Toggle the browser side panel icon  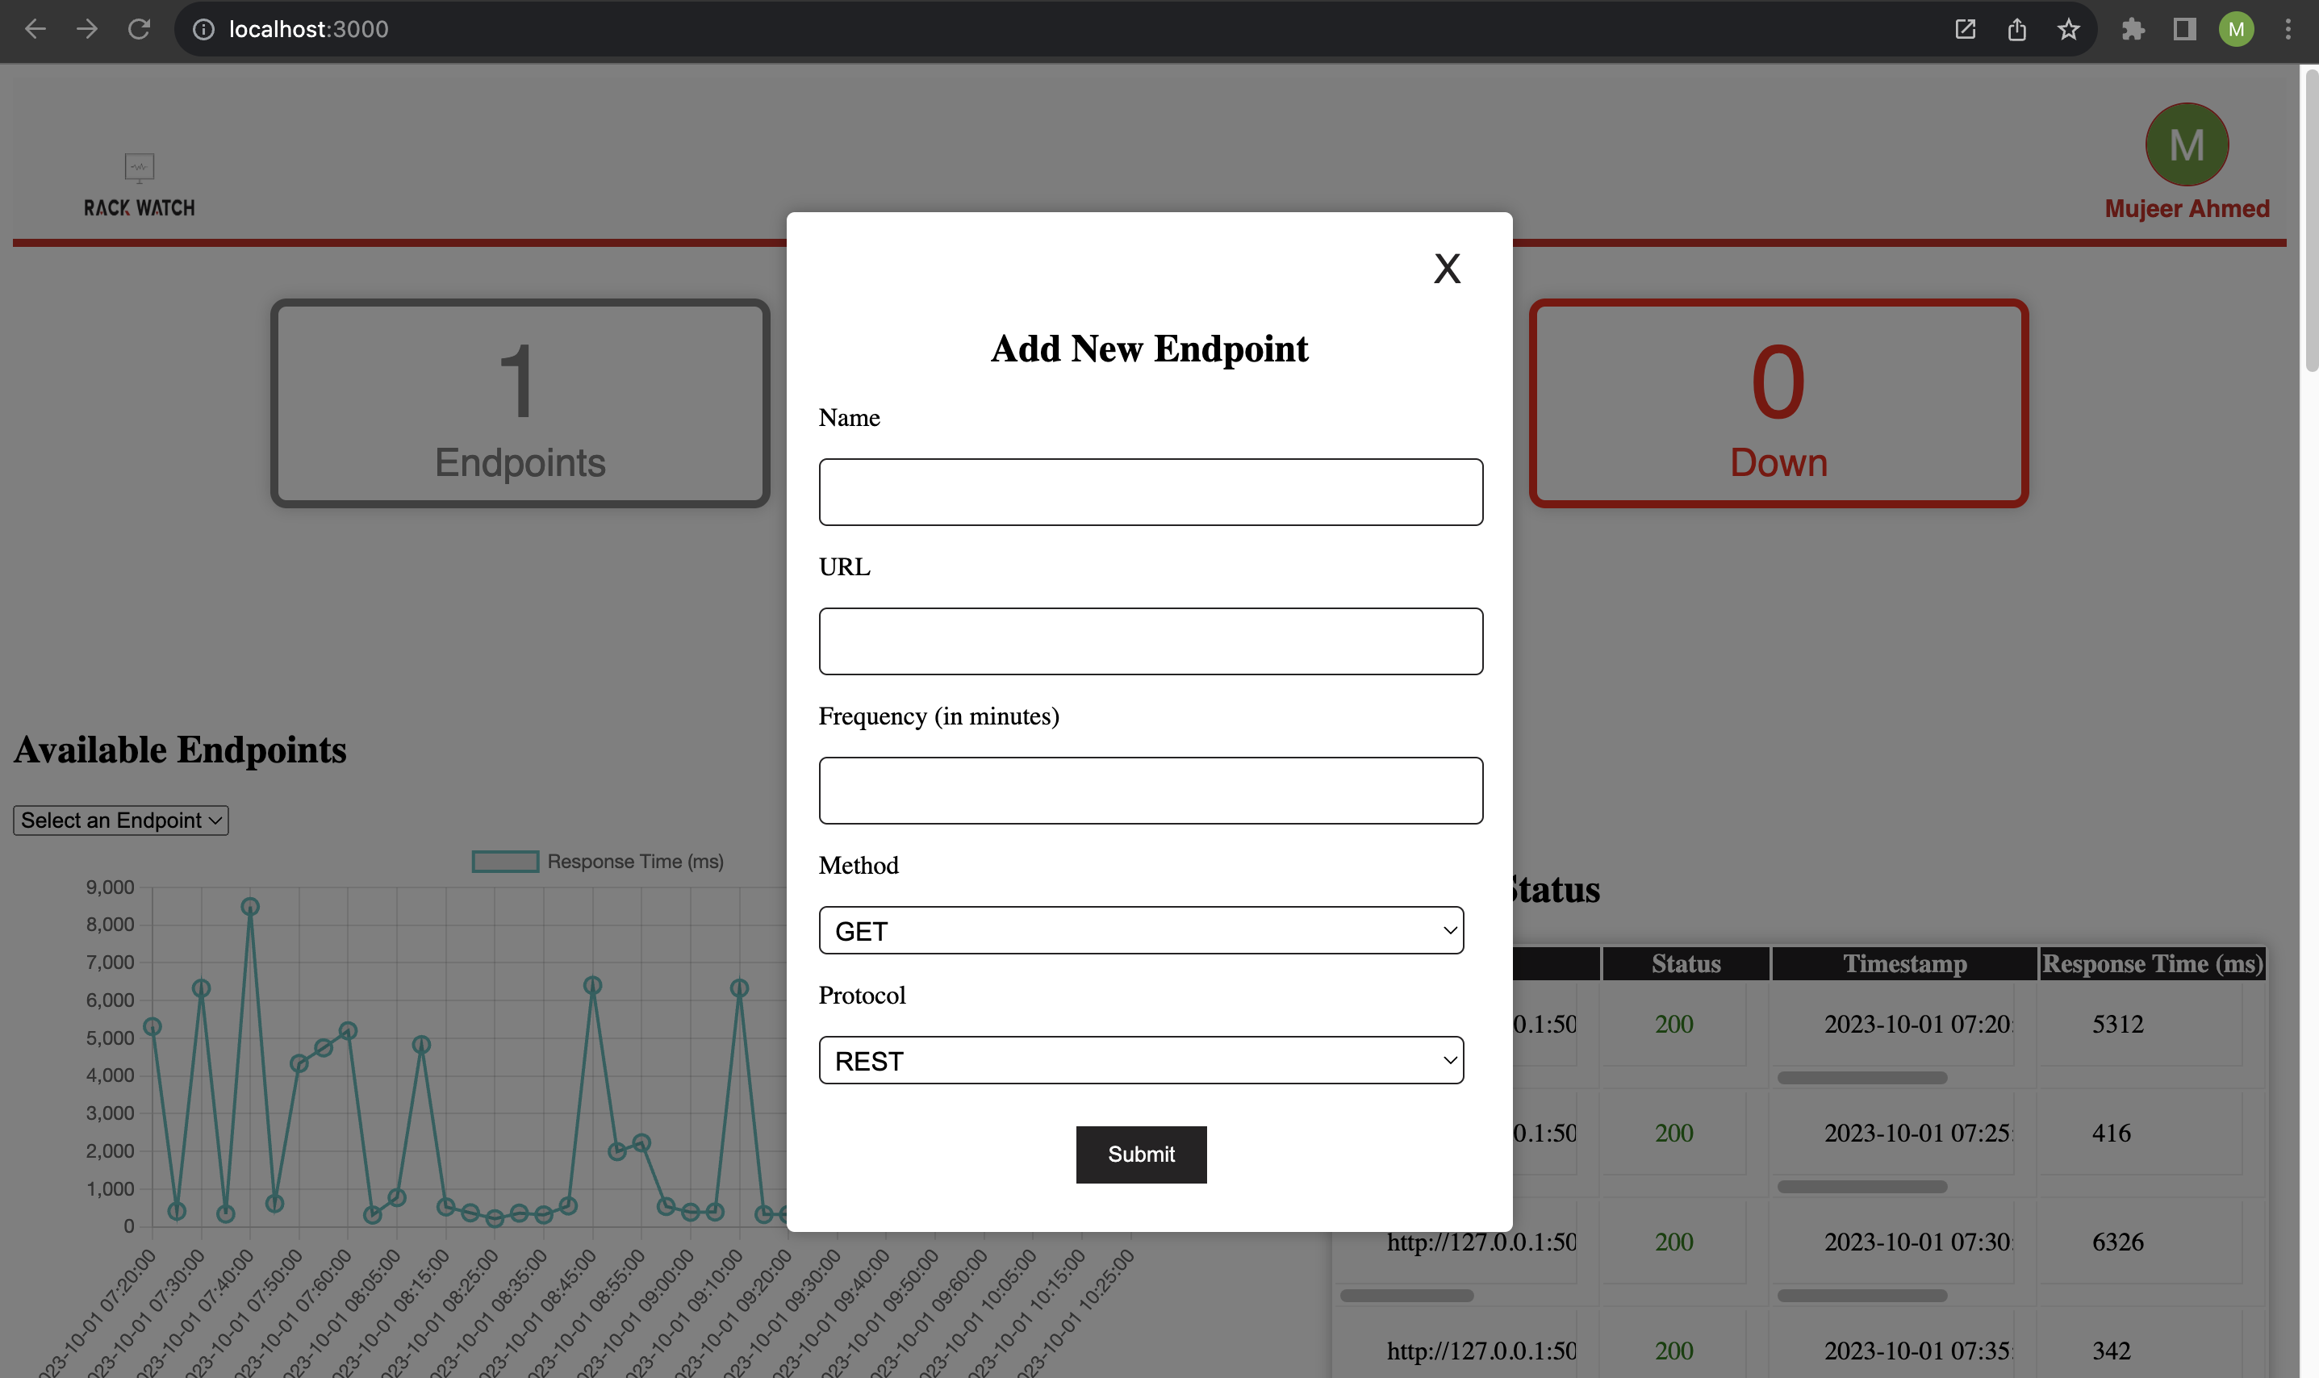pyautogui.click(x=2183, y=30)
